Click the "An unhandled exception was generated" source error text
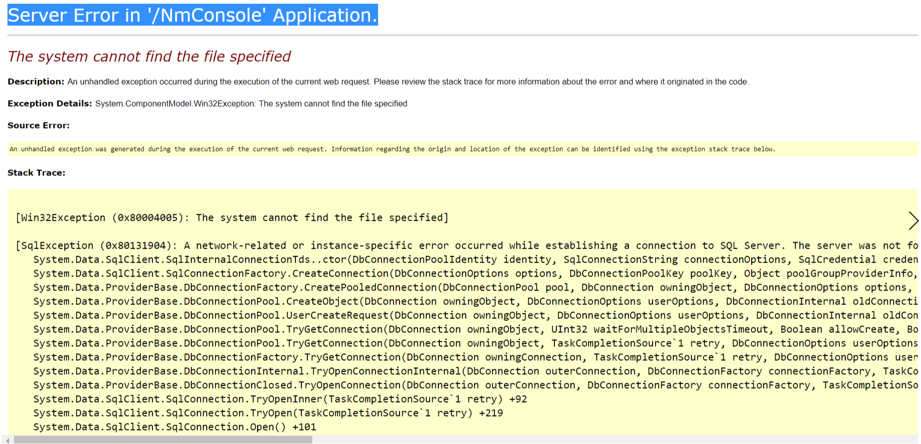The width and height of the screenshot is (921, 444). [393, 149]
